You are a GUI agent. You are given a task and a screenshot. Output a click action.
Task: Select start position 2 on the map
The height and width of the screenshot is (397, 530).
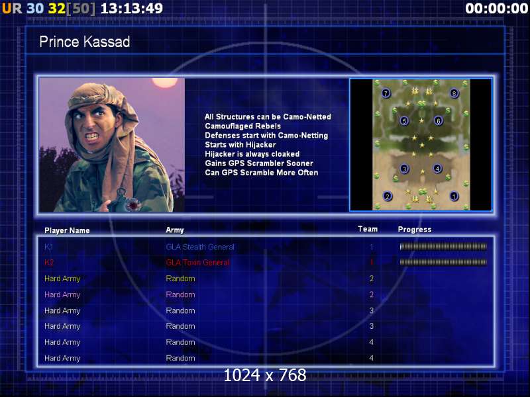pyautogui.click(x=388, y=196)
